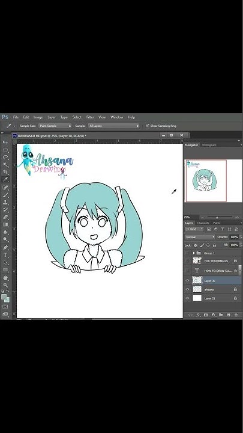This screenshot has width=243, height=433.
Task: Open the Edit menu
Action: [x=26, y=117]
